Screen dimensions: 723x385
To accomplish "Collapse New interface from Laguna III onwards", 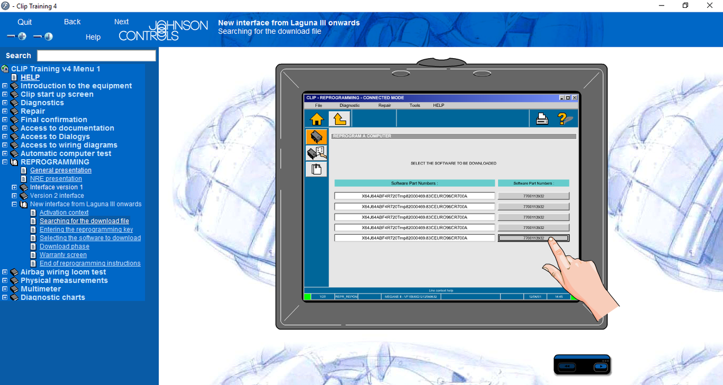I will [x=15, y=204].
